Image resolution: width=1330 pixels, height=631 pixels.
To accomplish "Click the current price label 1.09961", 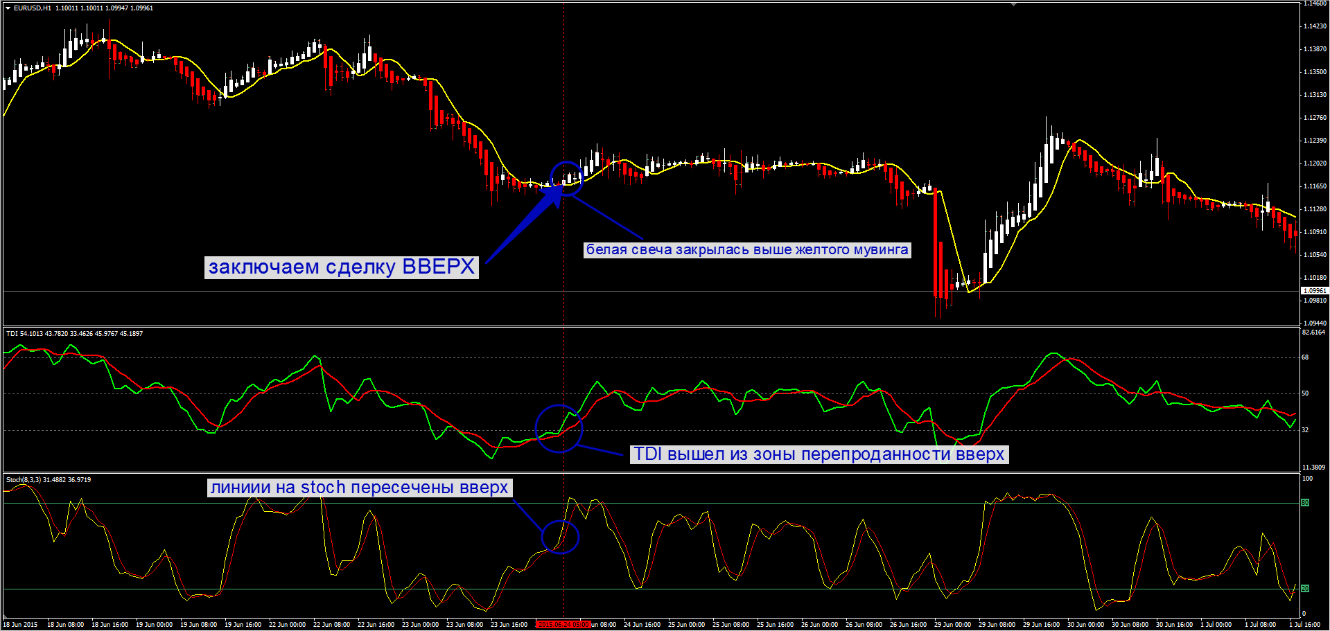I will (1314, 291).
